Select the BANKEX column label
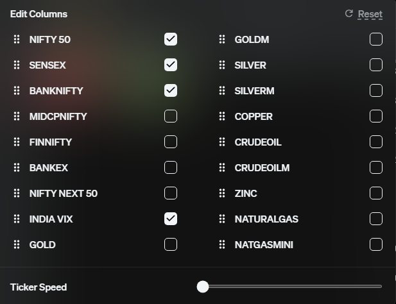Image resolution: width=396 pixels, height=304 pixels. coord(49,168)
